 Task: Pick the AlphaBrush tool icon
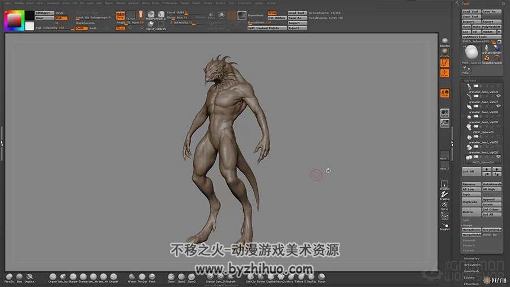[x=496, y=49]
